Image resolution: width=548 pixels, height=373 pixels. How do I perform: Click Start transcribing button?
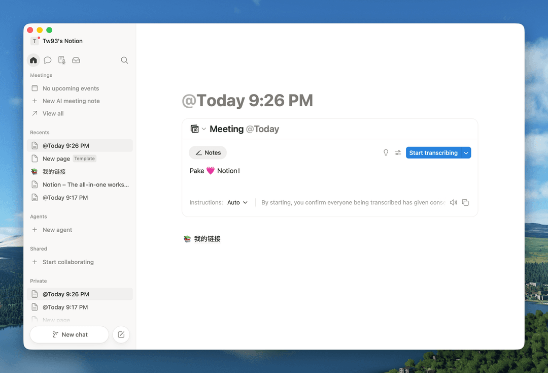coord(433,152)
